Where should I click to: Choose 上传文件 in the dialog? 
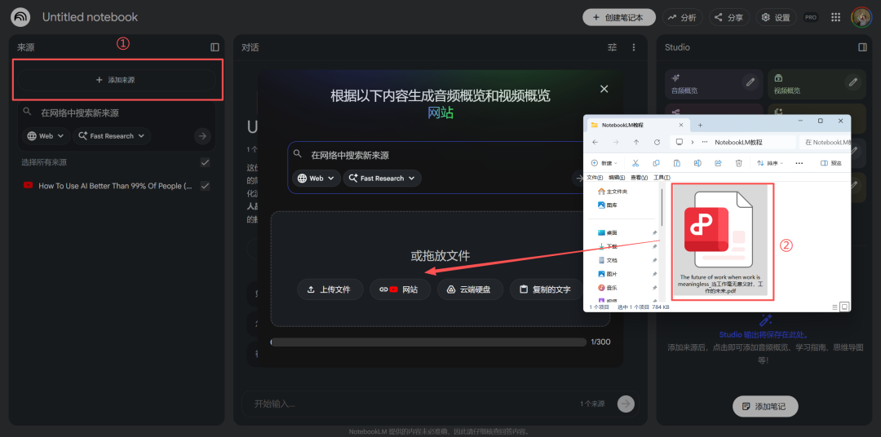330,289
